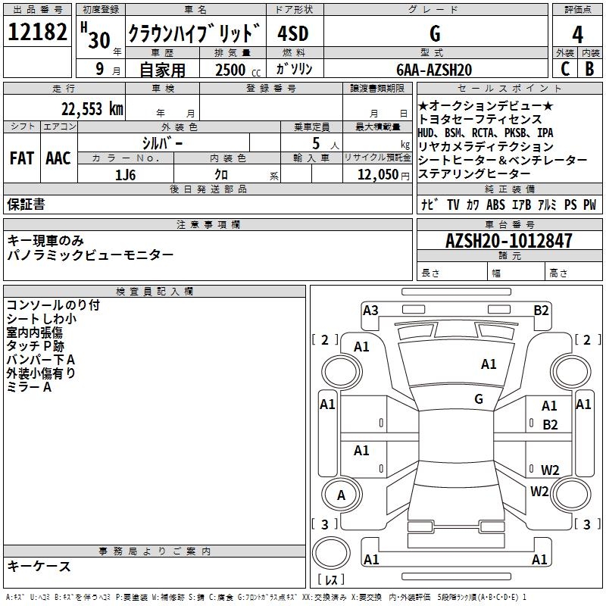Image resolution: width=606 pixels, height=606 pixels.
Task: Click recycle deposit 12,050円
Action: click(383, 175)
